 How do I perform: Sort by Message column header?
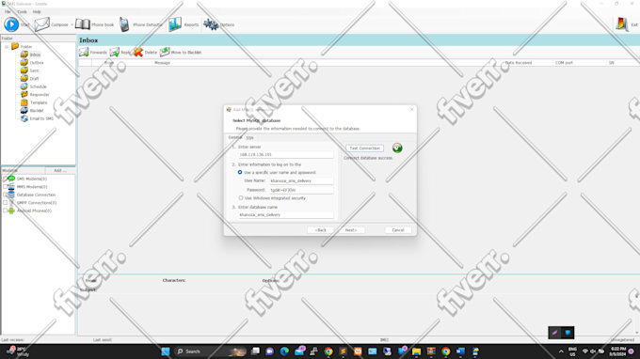click(162, 63)
